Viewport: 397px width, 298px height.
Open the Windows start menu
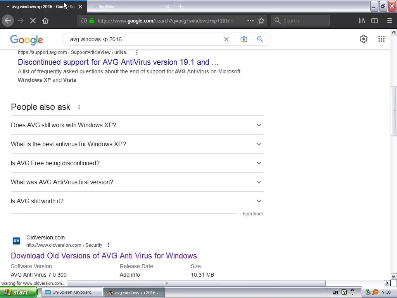pos(18,292)
